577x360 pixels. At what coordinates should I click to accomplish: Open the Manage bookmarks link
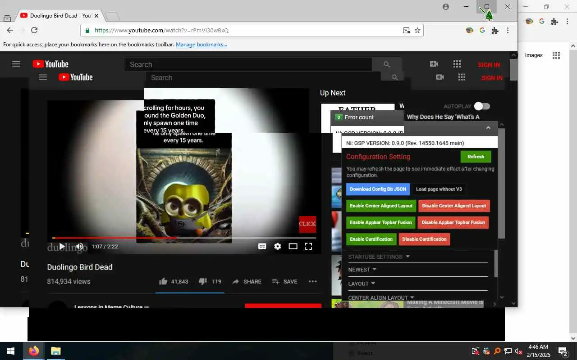click(x=201, y=45)
